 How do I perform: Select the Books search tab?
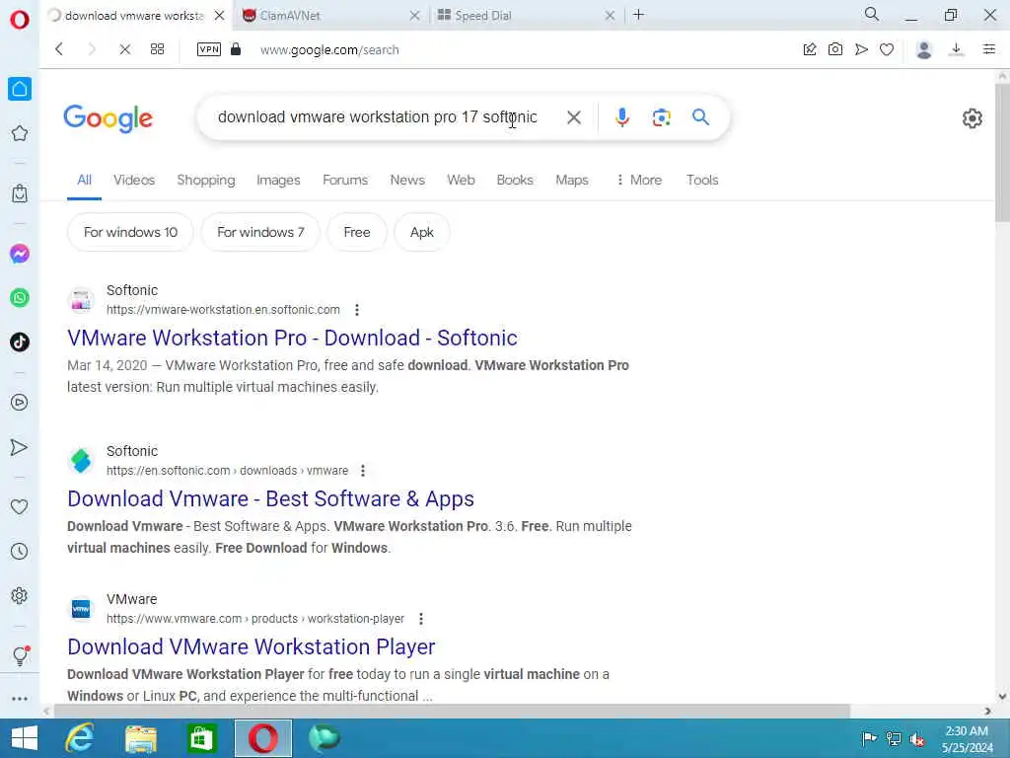pyautogui.click(x=515, y=180)
